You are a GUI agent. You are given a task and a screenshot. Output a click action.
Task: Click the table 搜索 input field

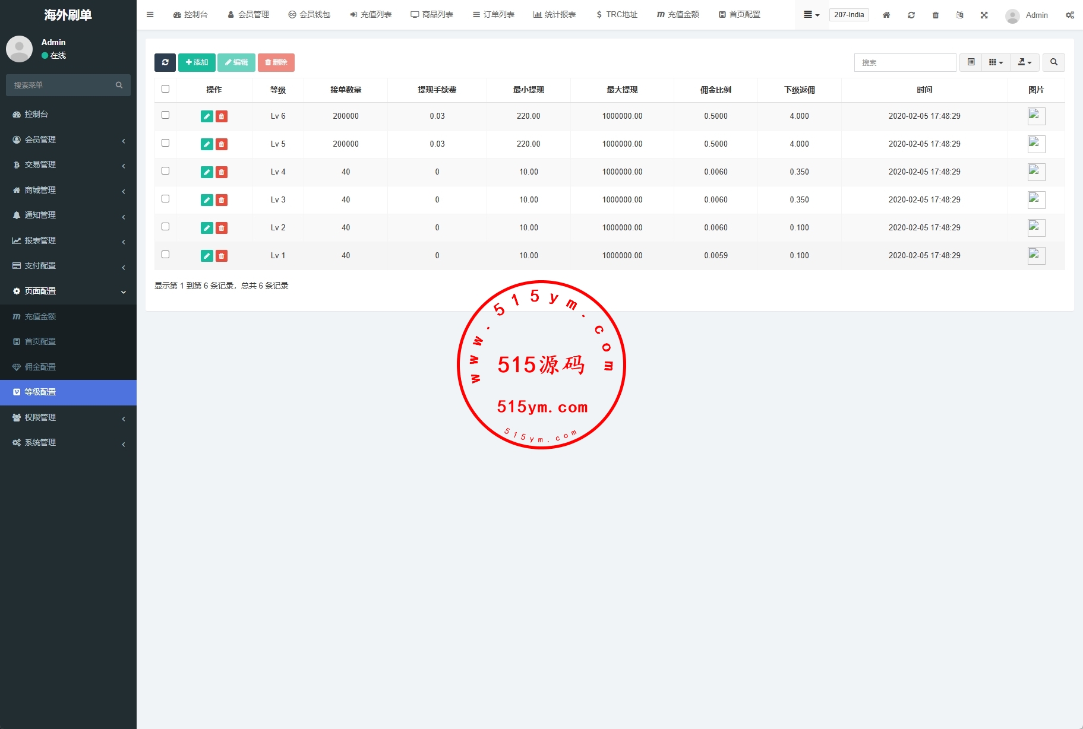pos(905,62)
